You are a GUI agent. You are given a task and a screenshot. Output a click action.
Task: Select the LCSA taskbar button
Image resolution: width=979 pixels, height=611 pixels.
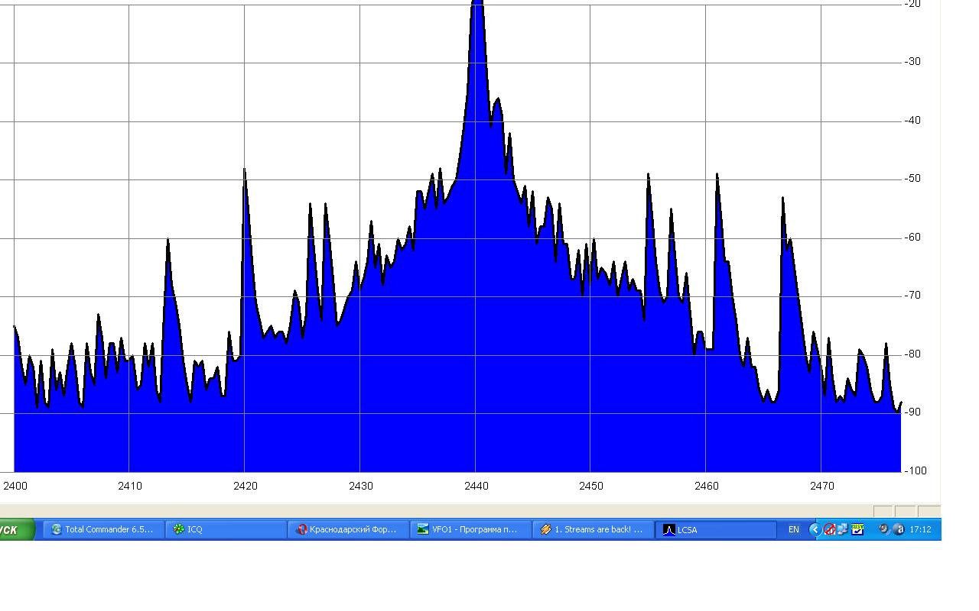click(x=715, y=529)
